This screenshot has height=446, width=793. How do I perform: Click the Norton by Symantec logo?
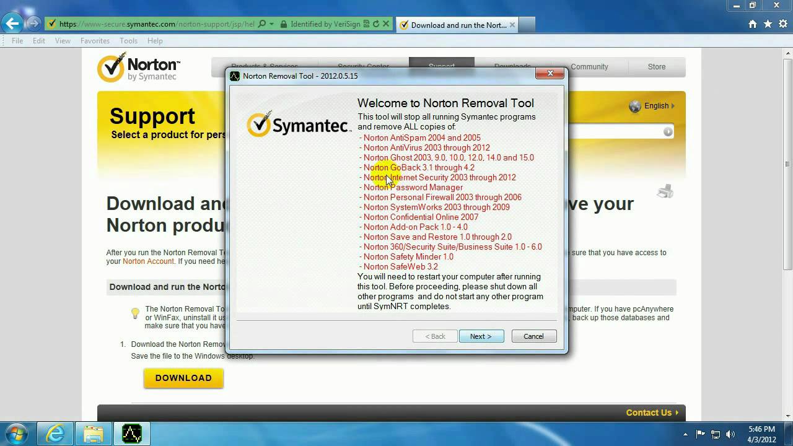[x=139, y=68]
